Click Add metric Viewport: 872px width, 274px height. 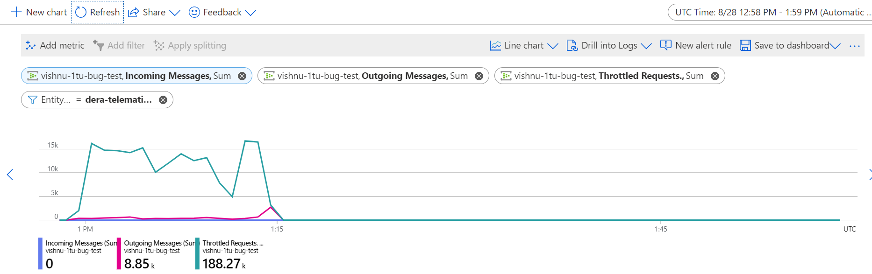click(x=55, y=45)
